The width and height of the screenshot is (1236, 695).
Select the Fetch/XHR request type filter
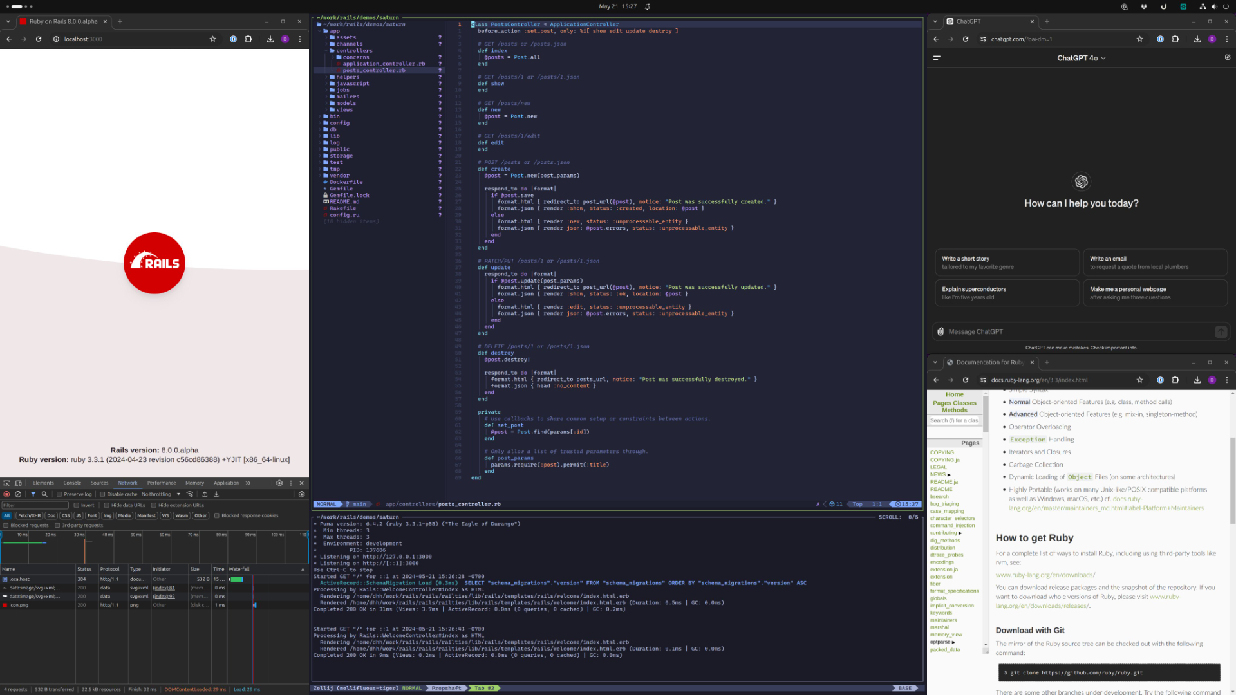(29, 515)
